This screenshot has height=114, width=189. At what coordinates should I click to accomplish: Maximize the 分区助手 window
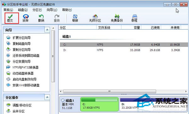175,4
